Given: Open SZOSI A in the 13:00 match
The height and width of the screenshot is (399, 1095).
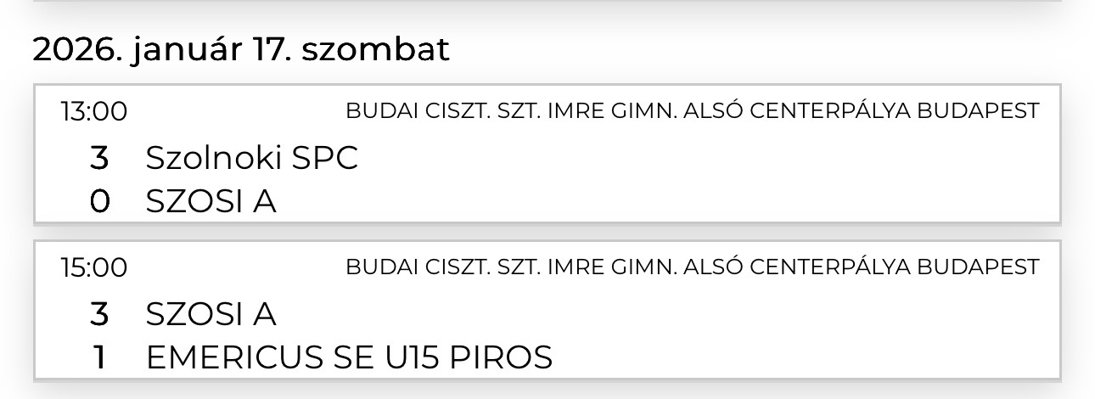Looking at the screenshot, I should point(211,202).
